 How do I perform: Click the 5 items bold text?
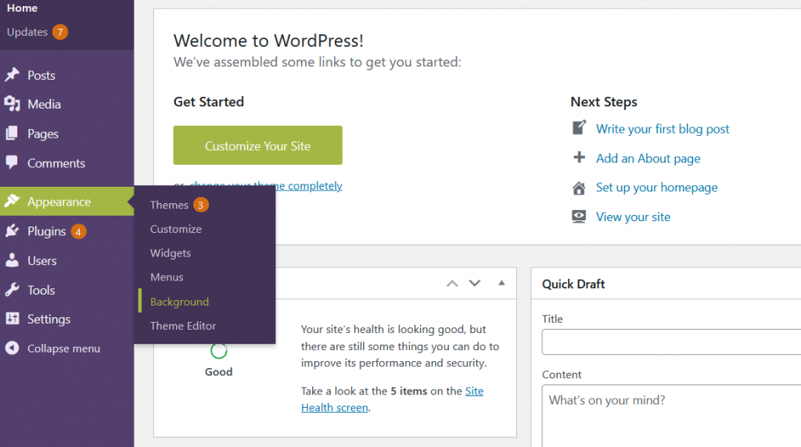[408, 391]
